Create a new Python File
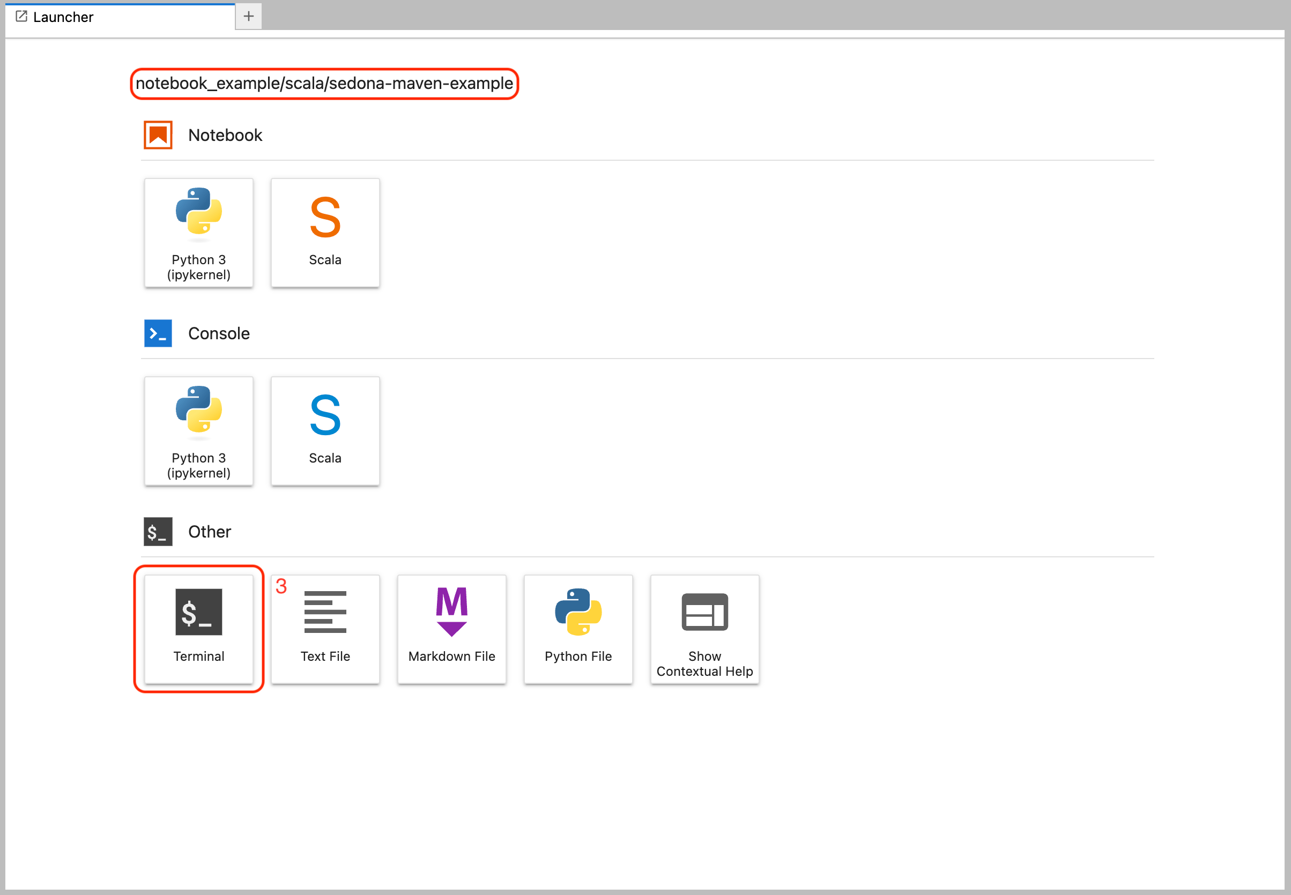Image resolution: width=1291 pixels, height=895 pixels. pyautogui.click(x=577, y=629)
